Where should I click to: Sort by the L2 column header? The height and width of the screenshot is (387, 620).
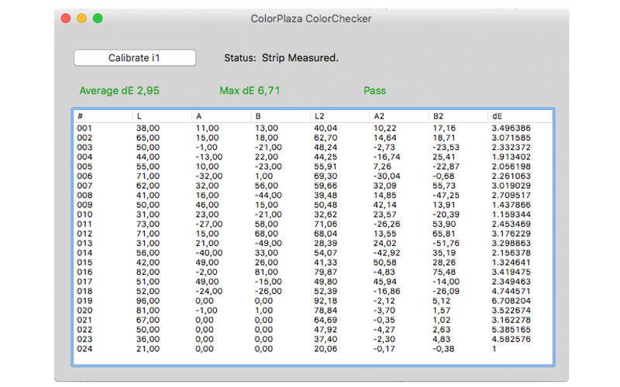[x=339, y=116]
